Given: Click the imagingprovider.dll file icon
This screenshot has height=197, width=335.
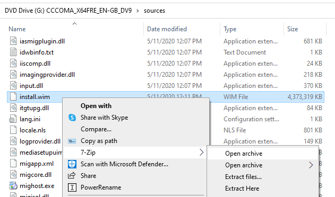Looking at the screenshot, I should pos(13,74).
